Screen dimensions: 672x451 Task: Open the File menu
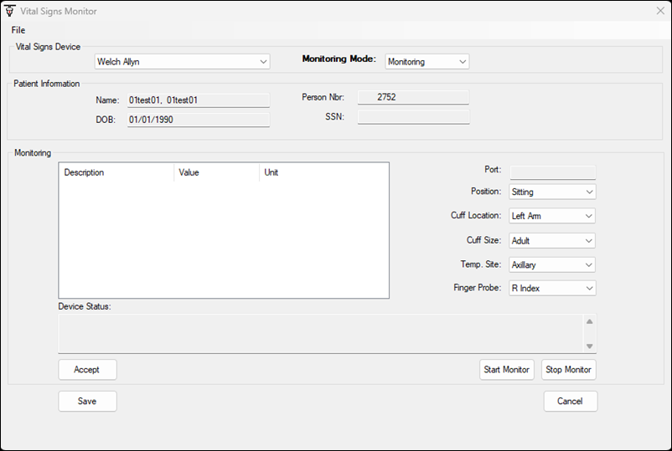18,30
